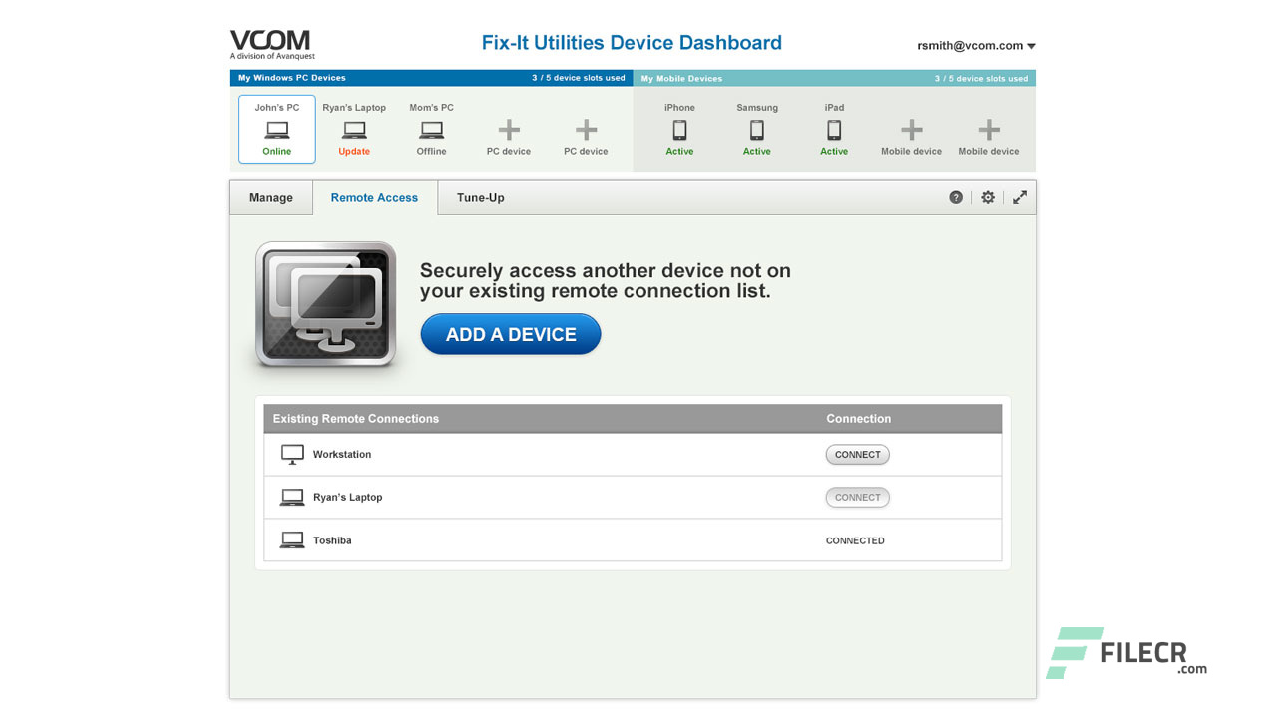Connect to Ryan's Laptop in list

[x=858, y=497]
